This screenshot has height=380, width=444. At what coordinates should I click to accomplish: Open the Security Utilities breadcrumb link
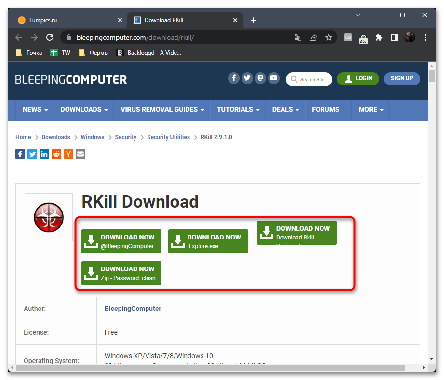pyautogui.click(x=168, y=137)
